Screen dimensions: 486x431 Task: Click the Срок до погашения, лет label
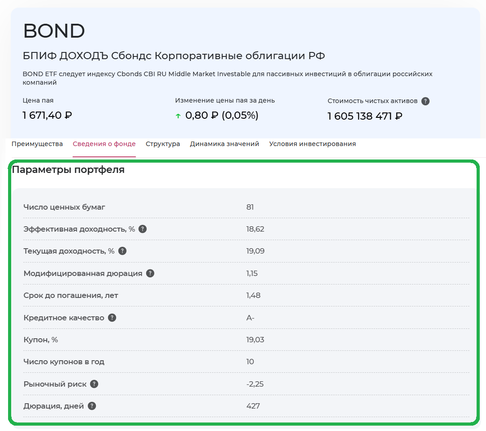pos(71,295)
